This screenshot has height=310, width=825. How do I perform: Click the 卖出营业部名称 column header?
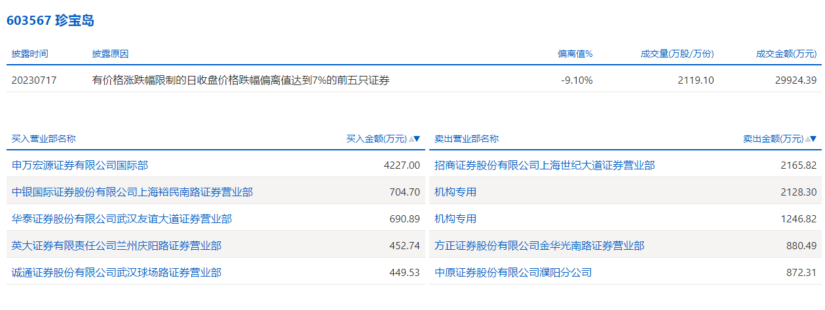(467, 139)
